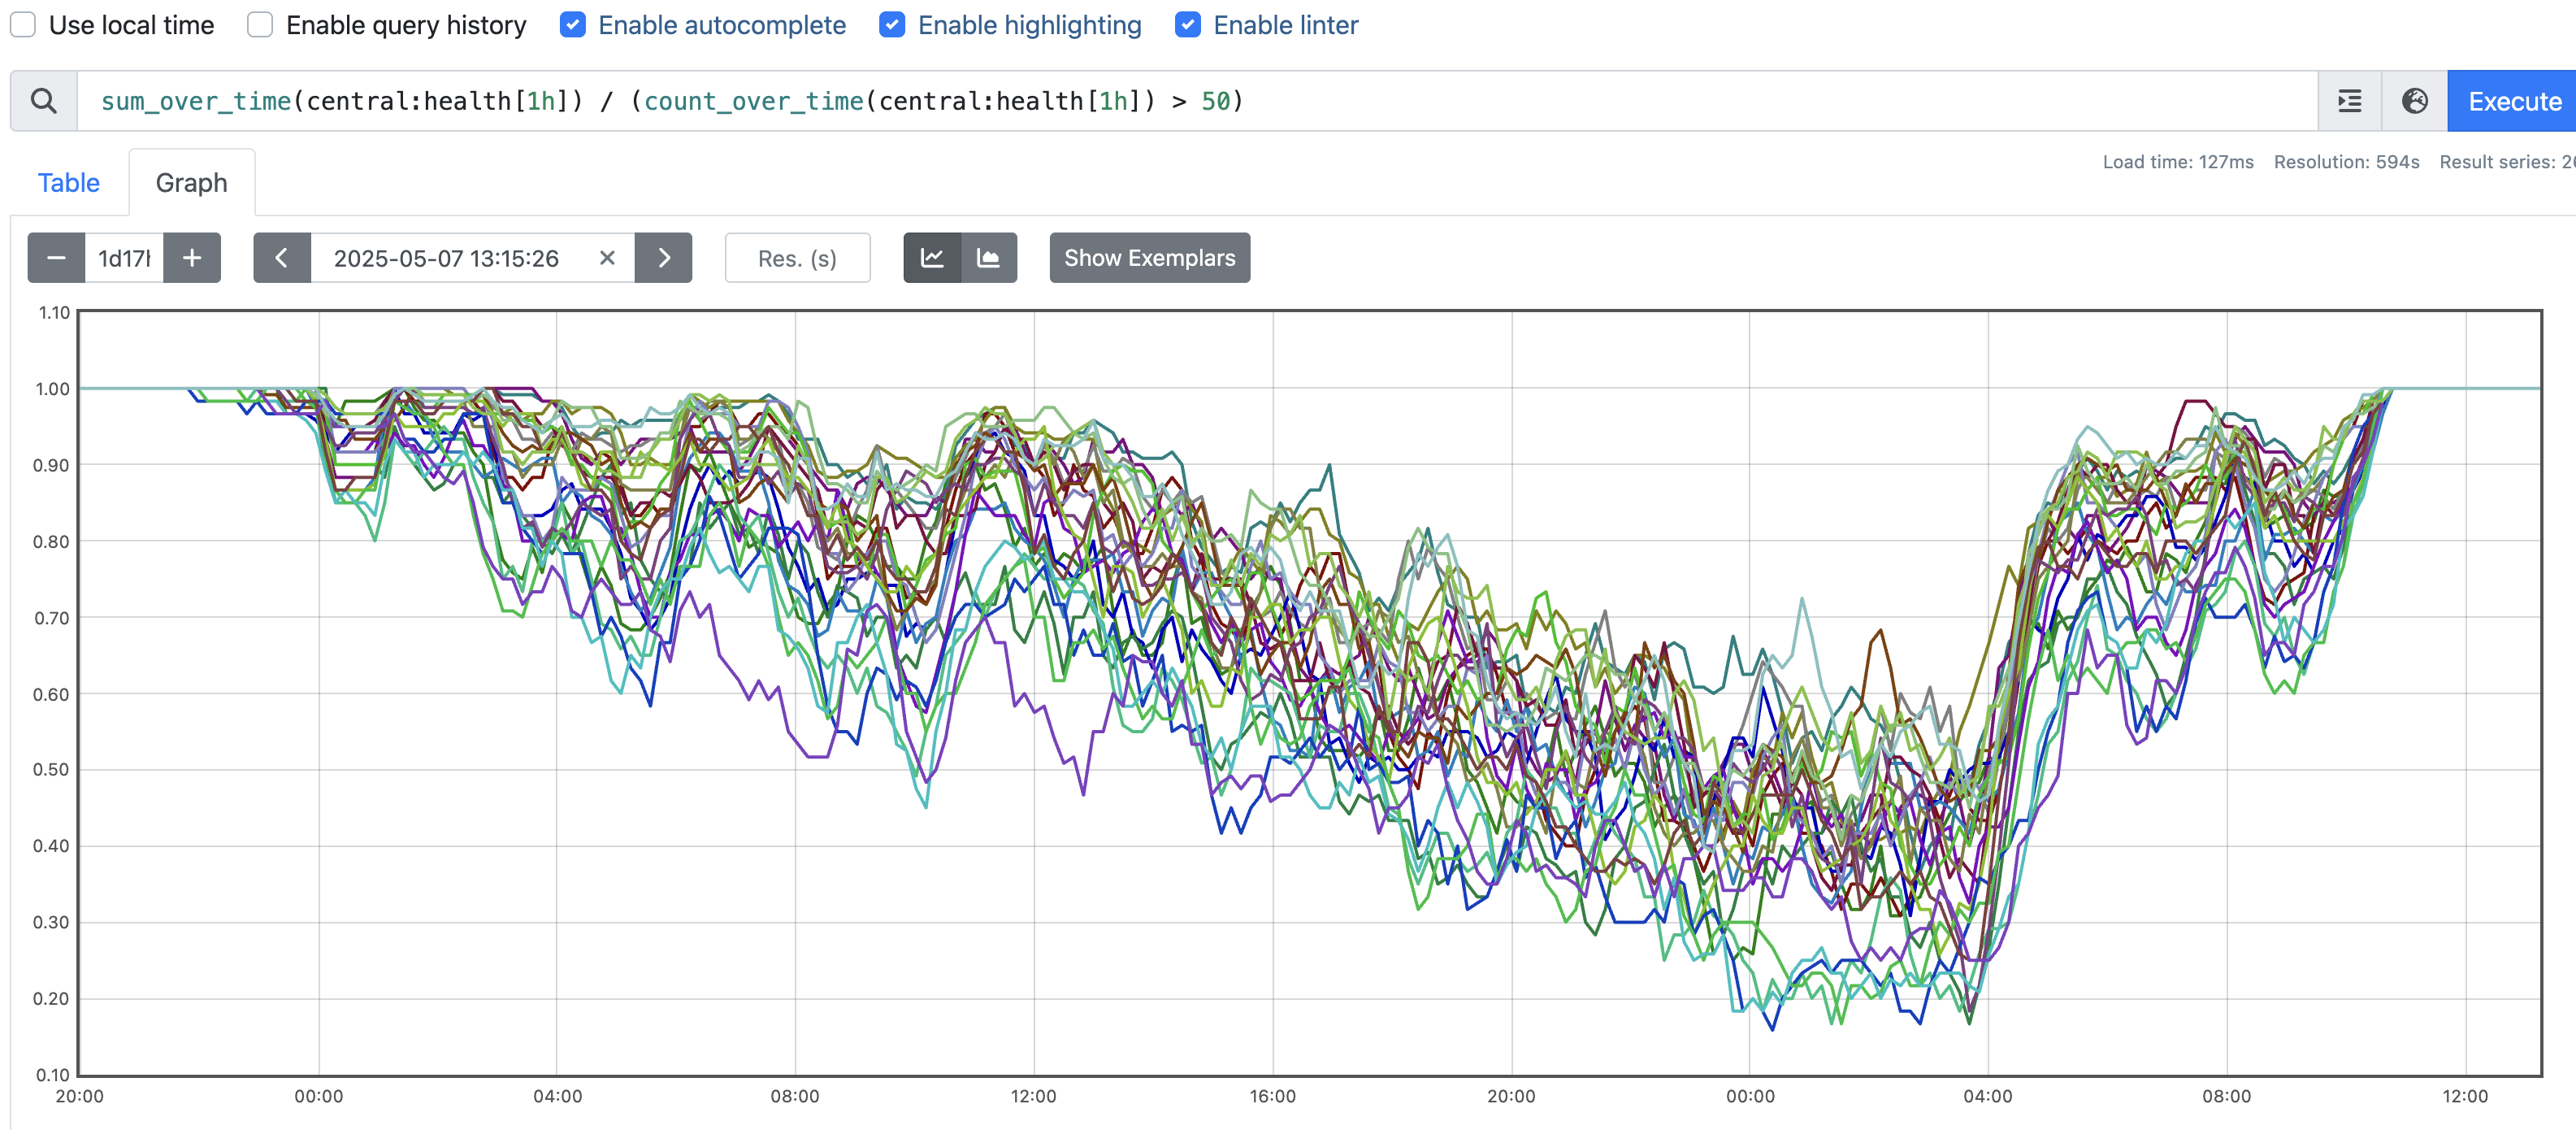2576x1130 pixels.
Task: Switch to stacked area chart mode
Action: pos(988,258)
